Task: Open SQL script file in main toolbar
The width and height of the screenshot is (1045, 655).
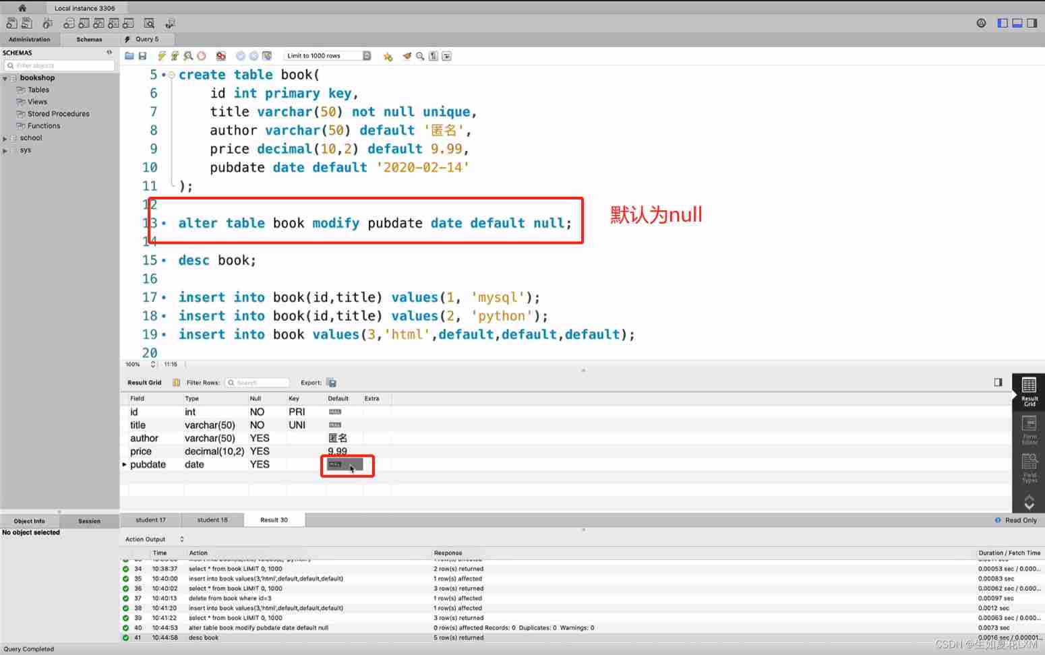Action: tap(27, 24)
